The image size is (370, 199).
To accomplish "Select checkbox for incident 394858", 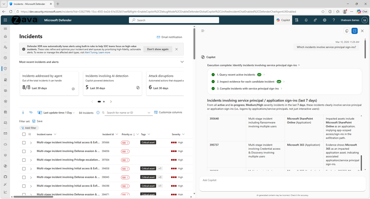I will click(24, 169).
